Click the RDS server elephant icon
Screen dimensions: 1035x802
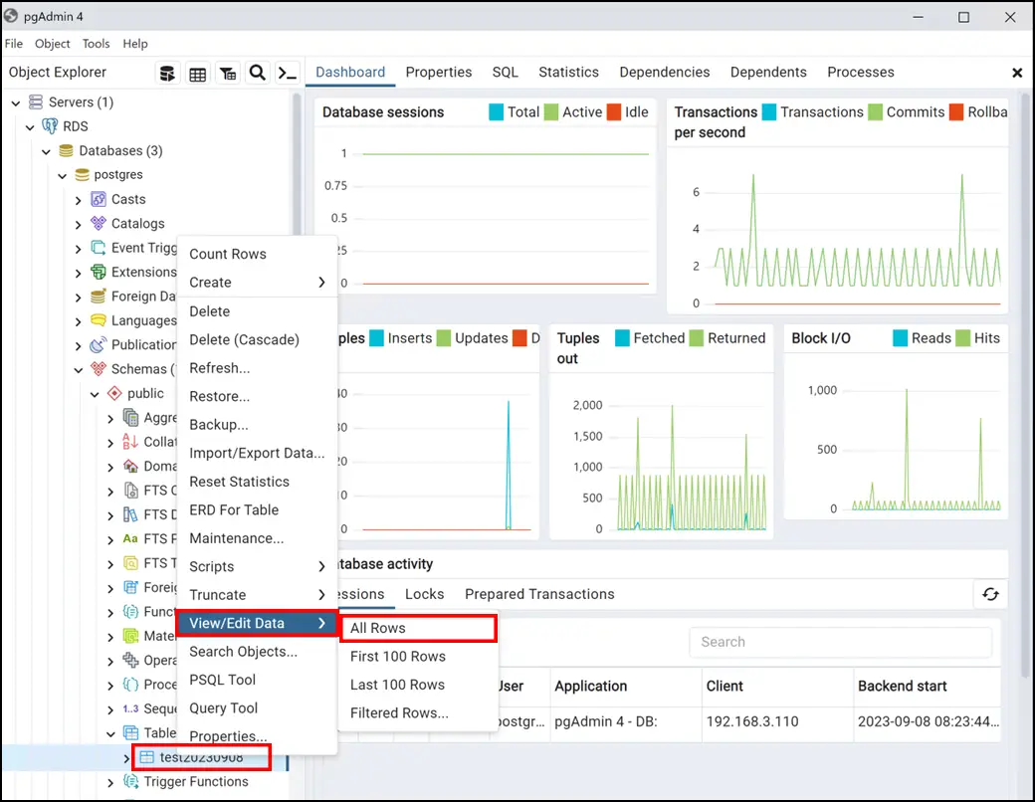click(50, 126)
